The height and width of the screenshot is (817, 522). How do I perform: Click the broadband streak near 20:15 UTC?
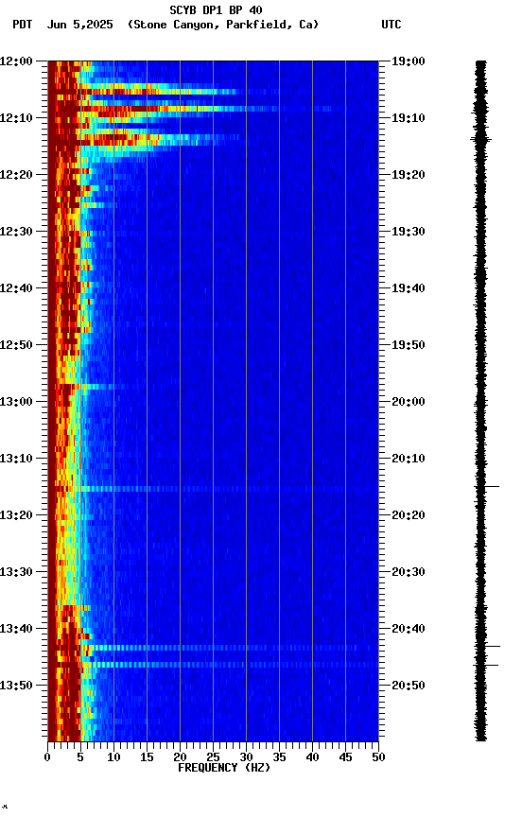coord(213,489)
